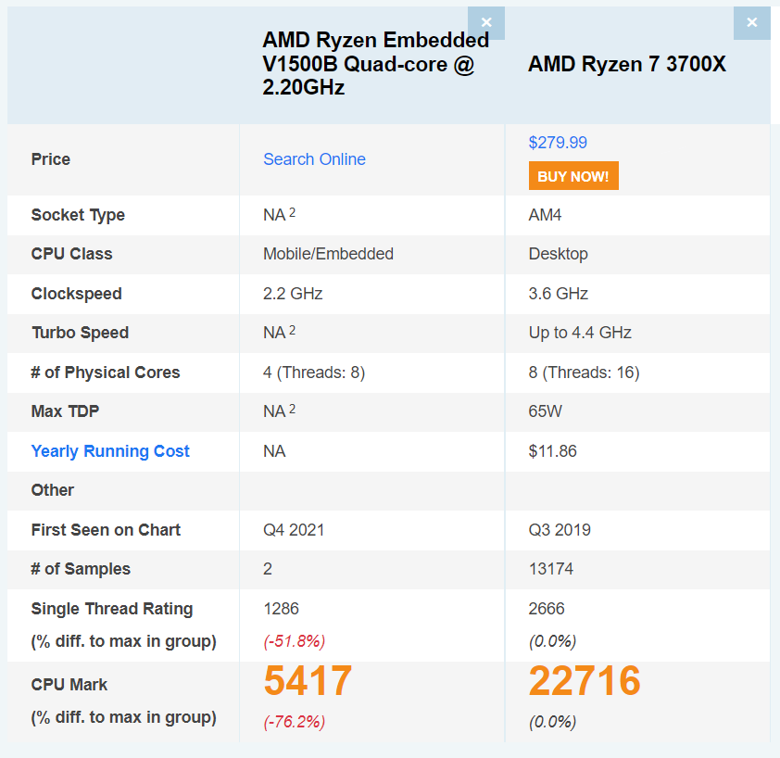Click the Other section label
This screenshot has height=758, width=780.
click(52, 490)
